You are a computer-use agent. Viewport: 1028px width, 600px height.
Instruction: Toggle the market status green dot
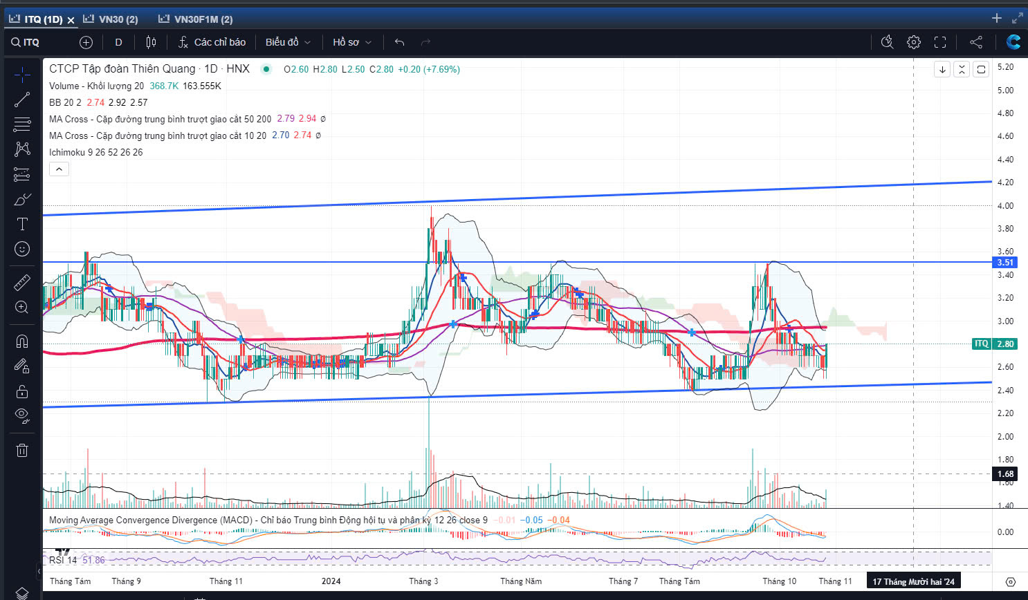pos(266,69)
